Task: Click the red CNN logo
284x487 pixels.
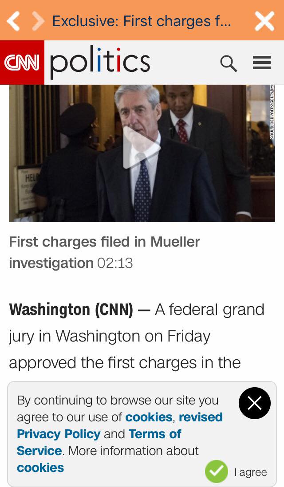Action: coord(22,62)
